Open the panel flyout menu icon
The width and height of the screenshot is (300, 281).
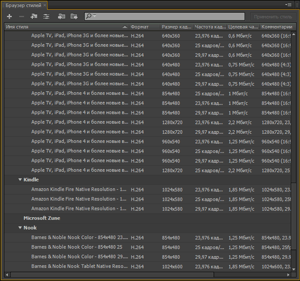[x=288, y=4]
